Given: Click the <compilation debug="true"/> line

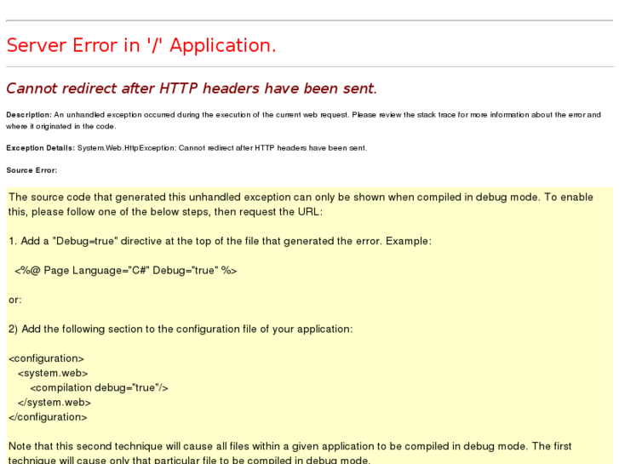Looking at the screenshot, I should point(99,387).
